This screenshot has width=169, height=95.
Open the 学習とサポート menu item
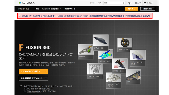click(x=70, y=9)
